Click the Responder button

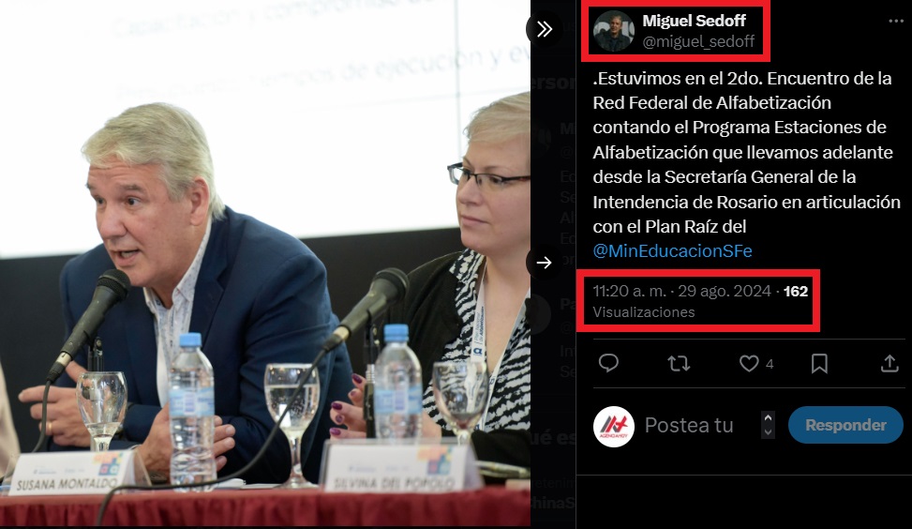[845, 425]
